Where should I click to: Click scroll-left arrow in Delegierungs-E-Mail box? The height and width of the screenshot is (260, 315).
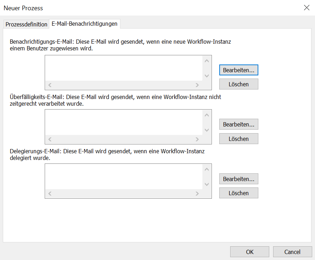coord(50,194)
